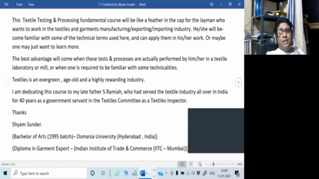
Task: Open the volume speaker tray icon
Action: click(193, 173)
